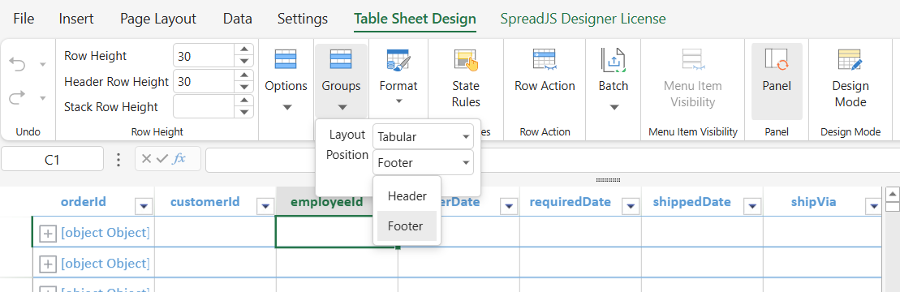This screenshot has width=900, height=292.
Task: Click the Format paintbrush icon
Action: (398, 60)
